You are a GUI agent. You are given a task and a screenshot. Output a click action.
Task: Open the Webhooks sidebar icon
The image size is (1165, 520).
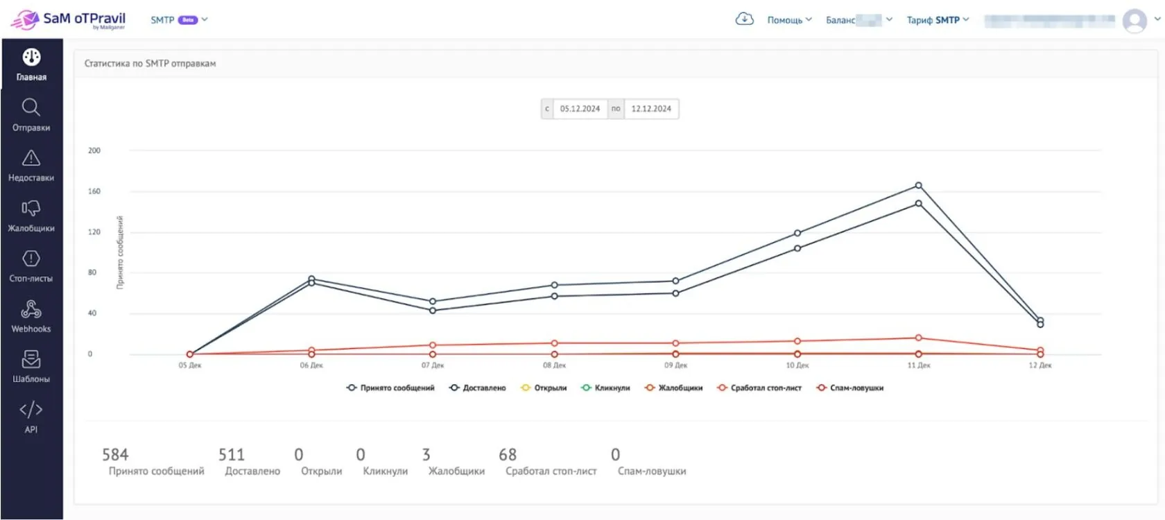(x=31, y=309)
